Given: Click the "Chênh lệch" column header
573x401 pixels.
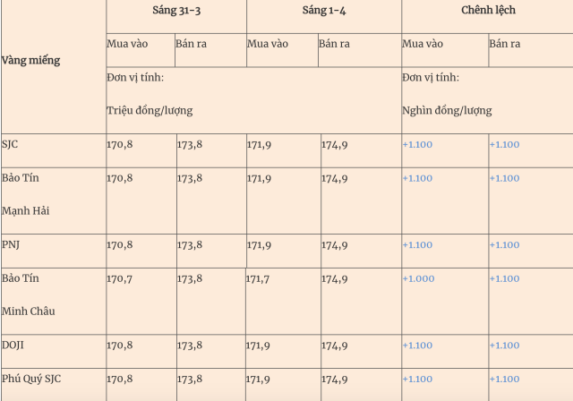Looking at the screenshot, I should click(x=486, y=10).
